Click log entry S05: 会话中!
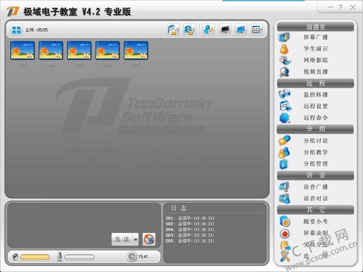363x272 pixels. [x=190, y=241]
